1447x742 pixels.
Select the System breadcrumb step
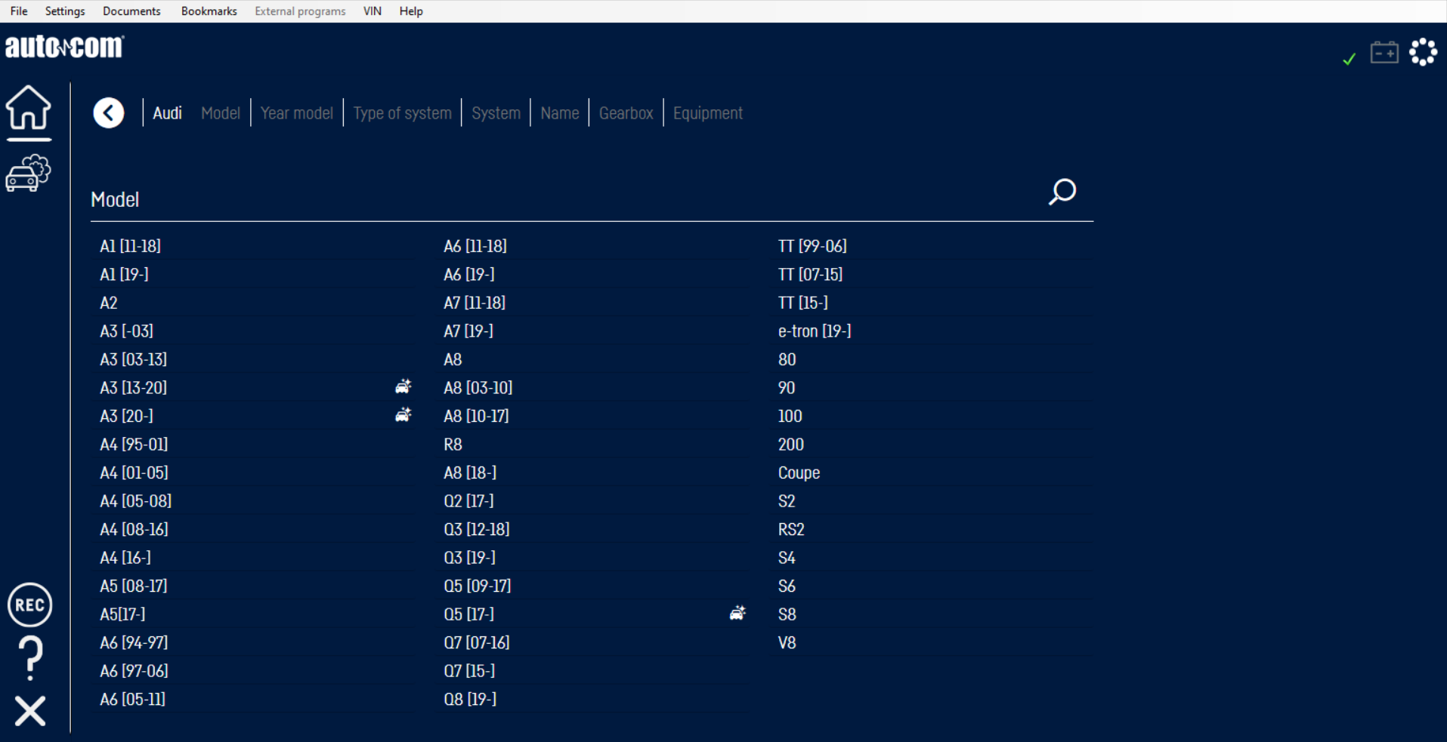tap(496, 113)
